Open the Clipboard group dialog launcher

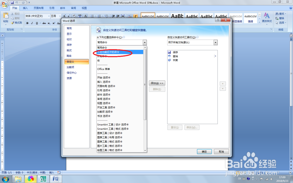22,29
